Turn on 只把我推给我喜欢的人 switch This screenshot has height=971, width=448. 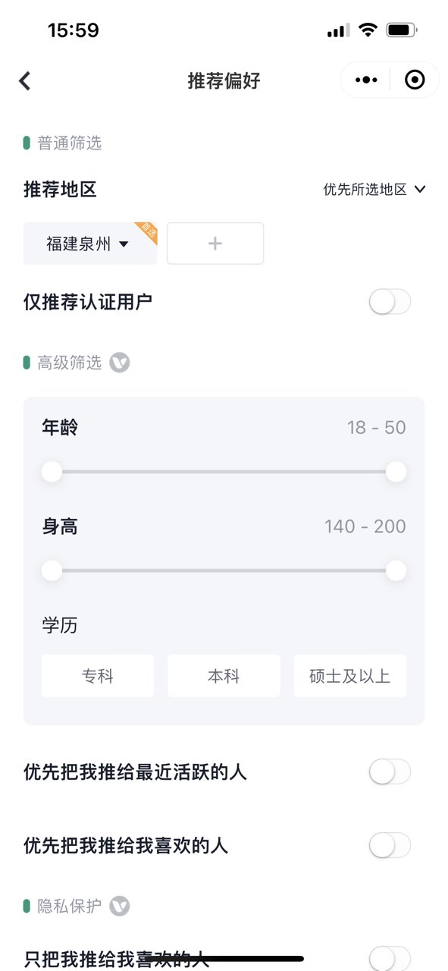(390, 958)
